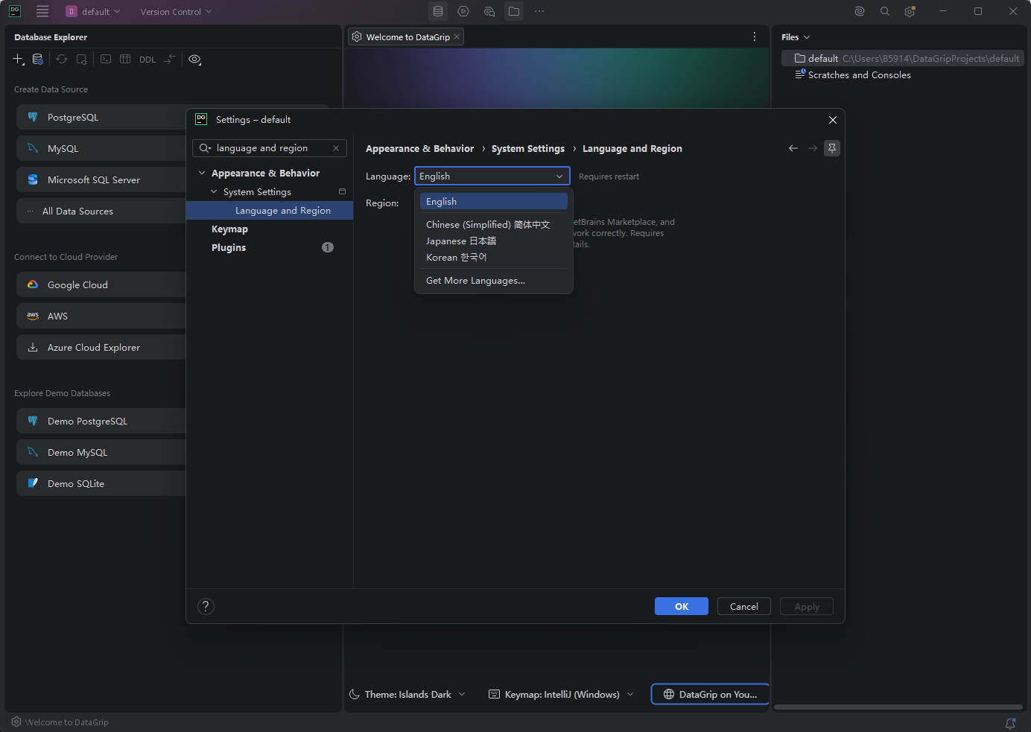The width and height of the screenshot is (1031, 732).
Task: Create a Microsoft SQL Server data source
Action: [101, 180]
